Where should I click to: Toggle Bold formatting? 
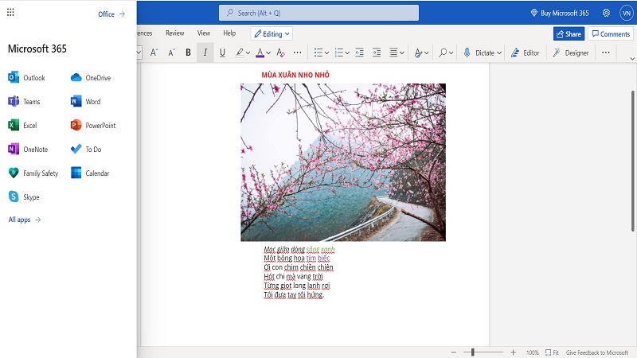[x=188, y=53]
